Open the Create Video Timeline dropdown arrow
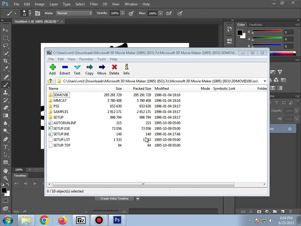The image size is (301, 226). 138,199
